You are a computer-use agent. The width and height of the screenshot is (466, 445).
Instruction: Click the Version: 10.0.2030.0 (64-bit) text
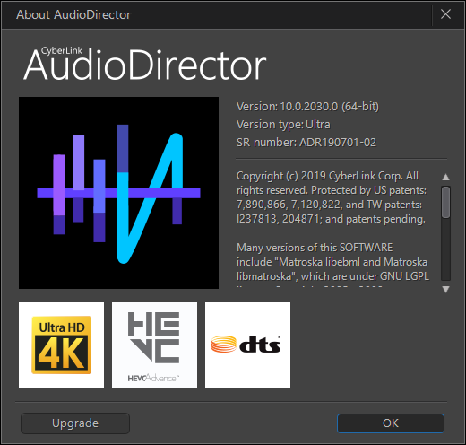point(307,107)
